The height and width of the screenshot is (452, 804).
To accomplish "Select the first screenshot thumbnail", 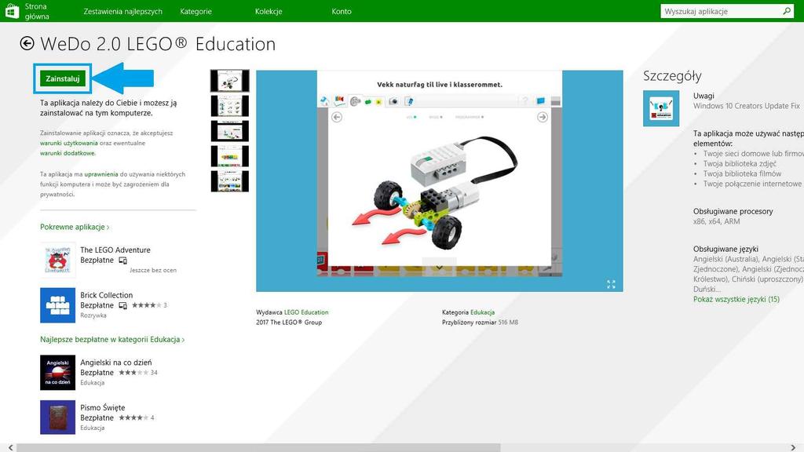I will coord(230,81).
